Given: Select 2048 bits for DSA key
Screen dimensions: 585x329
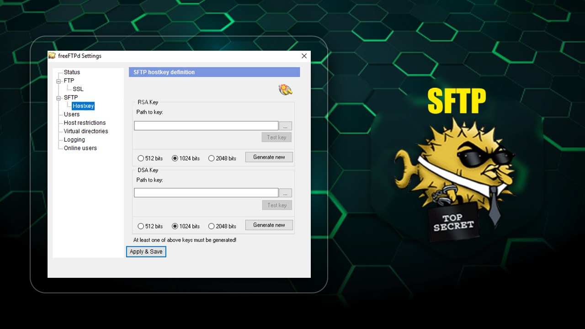Looking at the screenshot, I should pyautogui.click(x=223, y=226).
